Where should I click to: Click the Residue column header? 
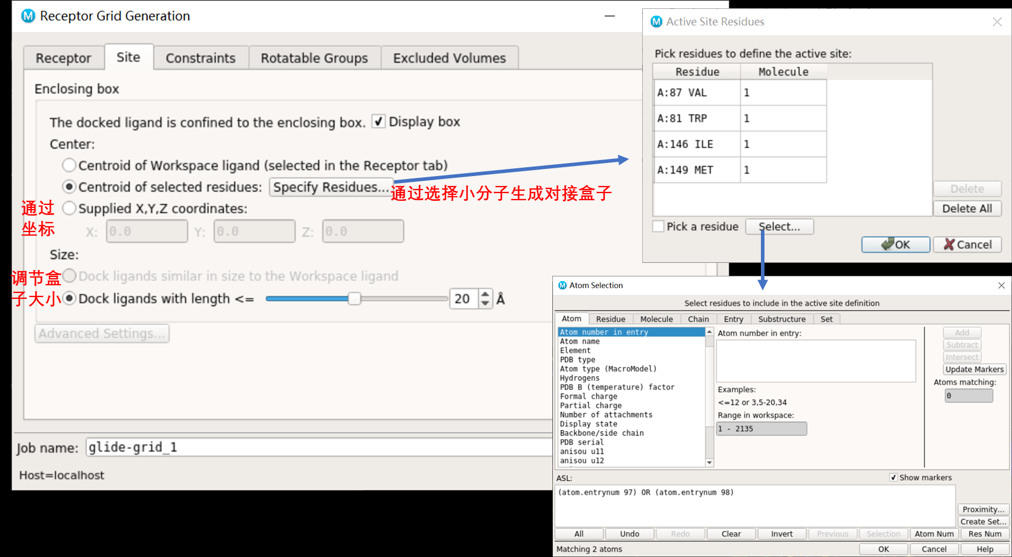[697, 71]
